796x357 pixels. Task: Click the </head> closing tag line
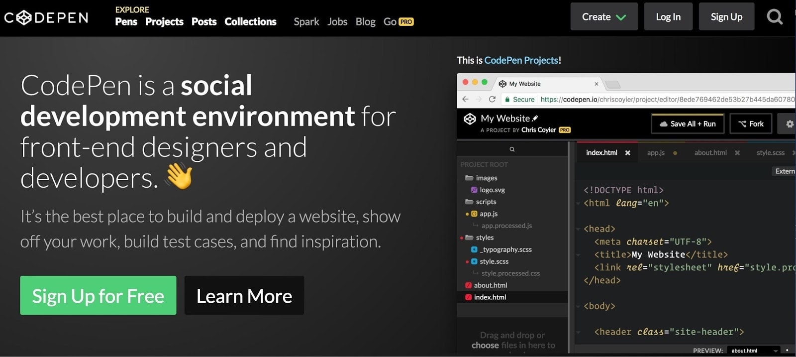(x=602, y=280)
